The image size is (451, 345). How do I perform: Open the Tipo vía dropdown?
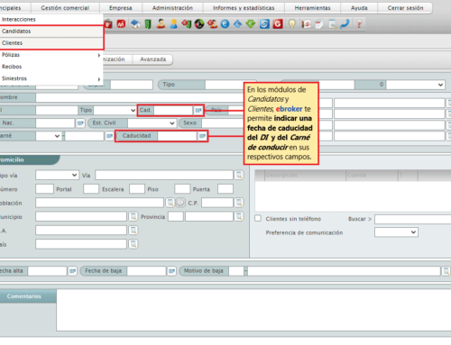(57, 175)
